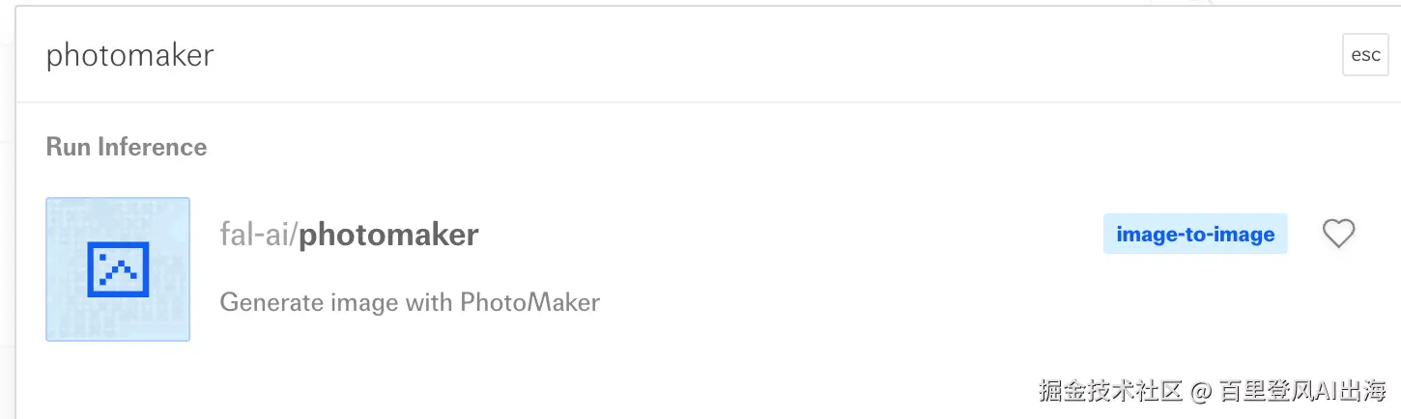Open the photomaker model thumbnail
The width and height of the screenshot is (1401, 419).
coord(118,268)
